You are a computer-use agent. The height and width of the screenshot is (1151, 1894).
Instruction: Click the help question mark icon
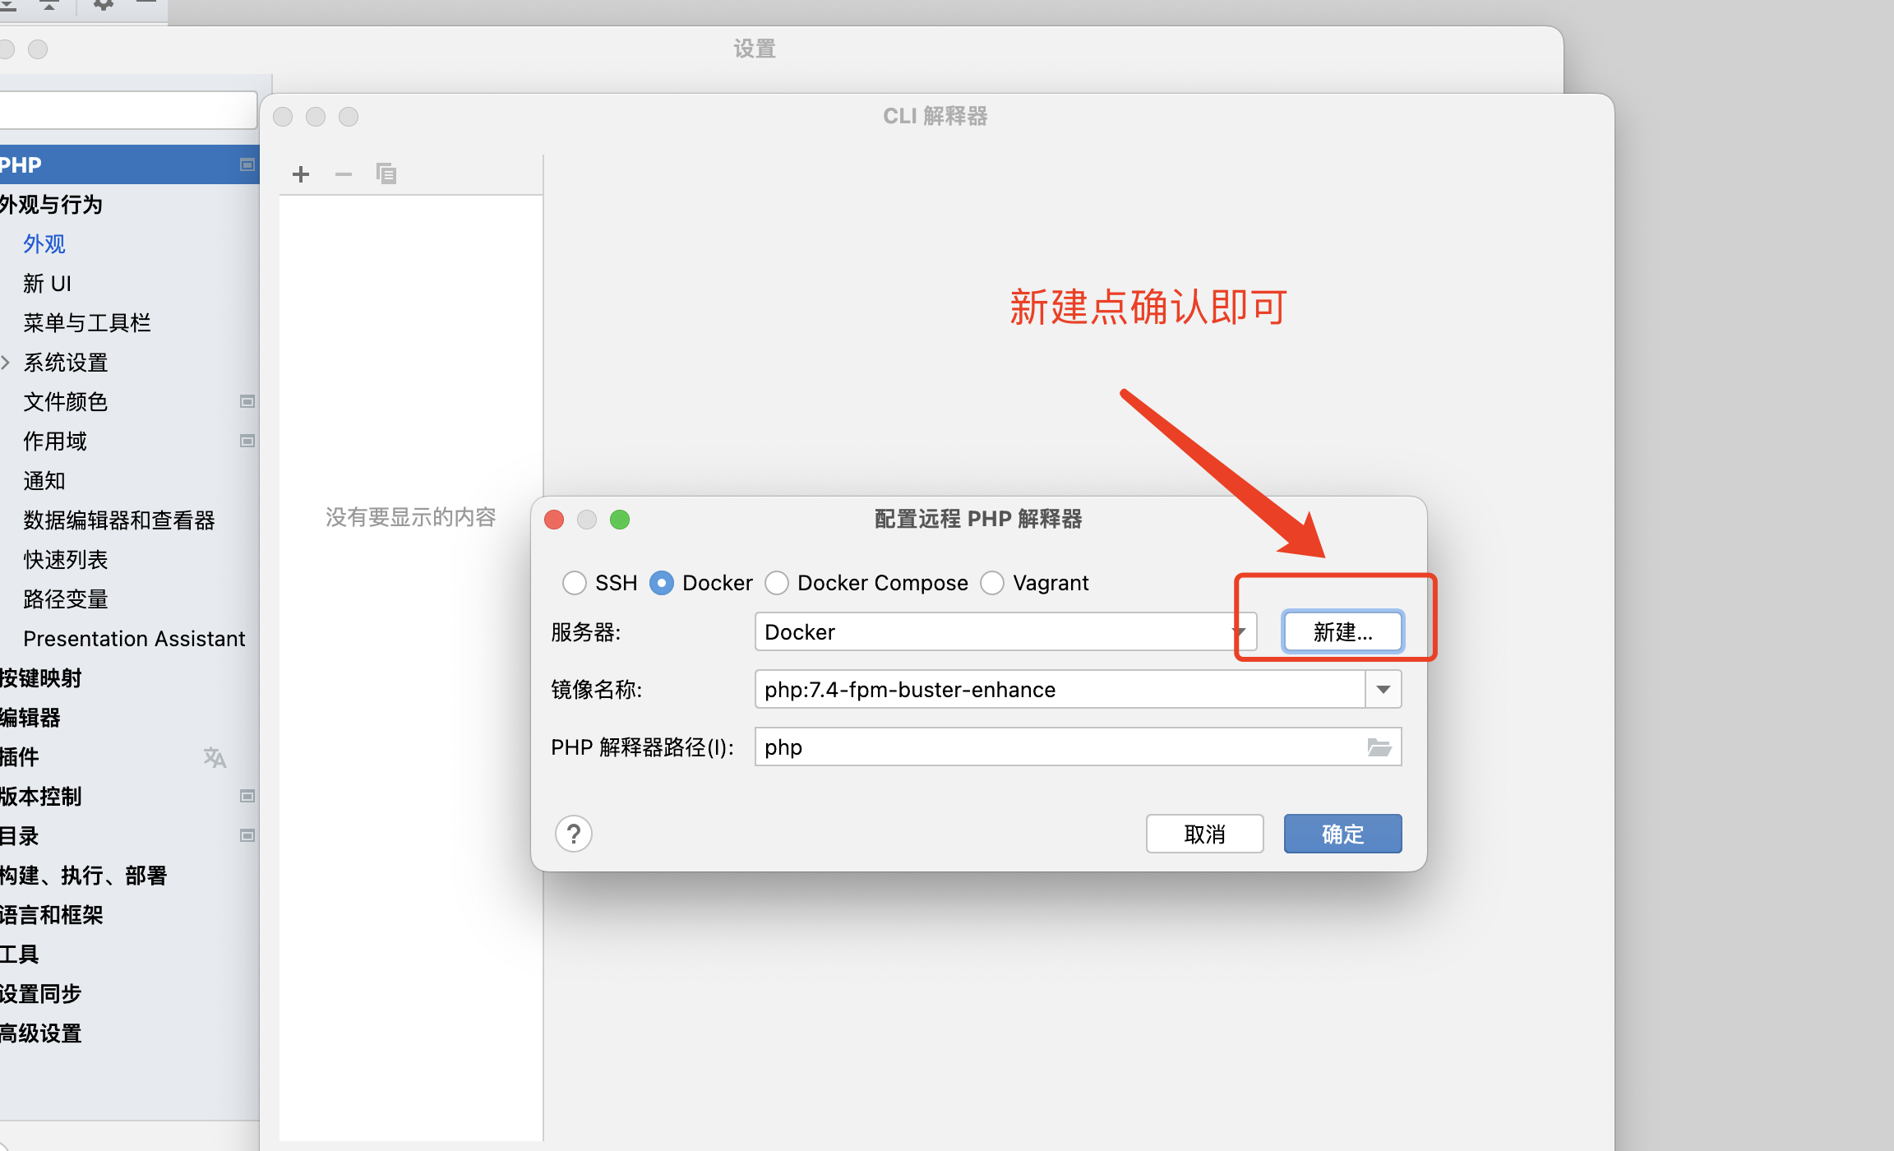tap(574, 834)
